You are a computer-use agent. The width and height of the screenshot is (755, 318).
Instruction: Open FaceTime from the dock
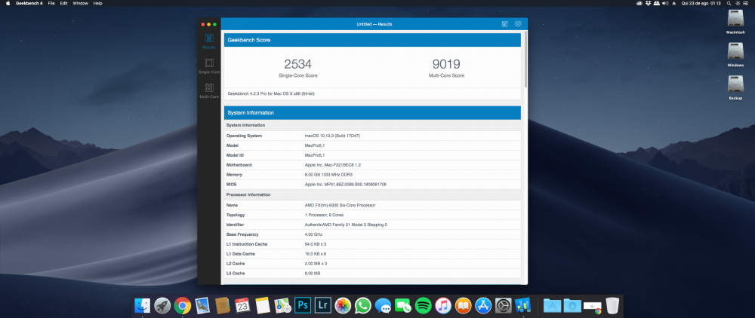click(x=402, y=305)
